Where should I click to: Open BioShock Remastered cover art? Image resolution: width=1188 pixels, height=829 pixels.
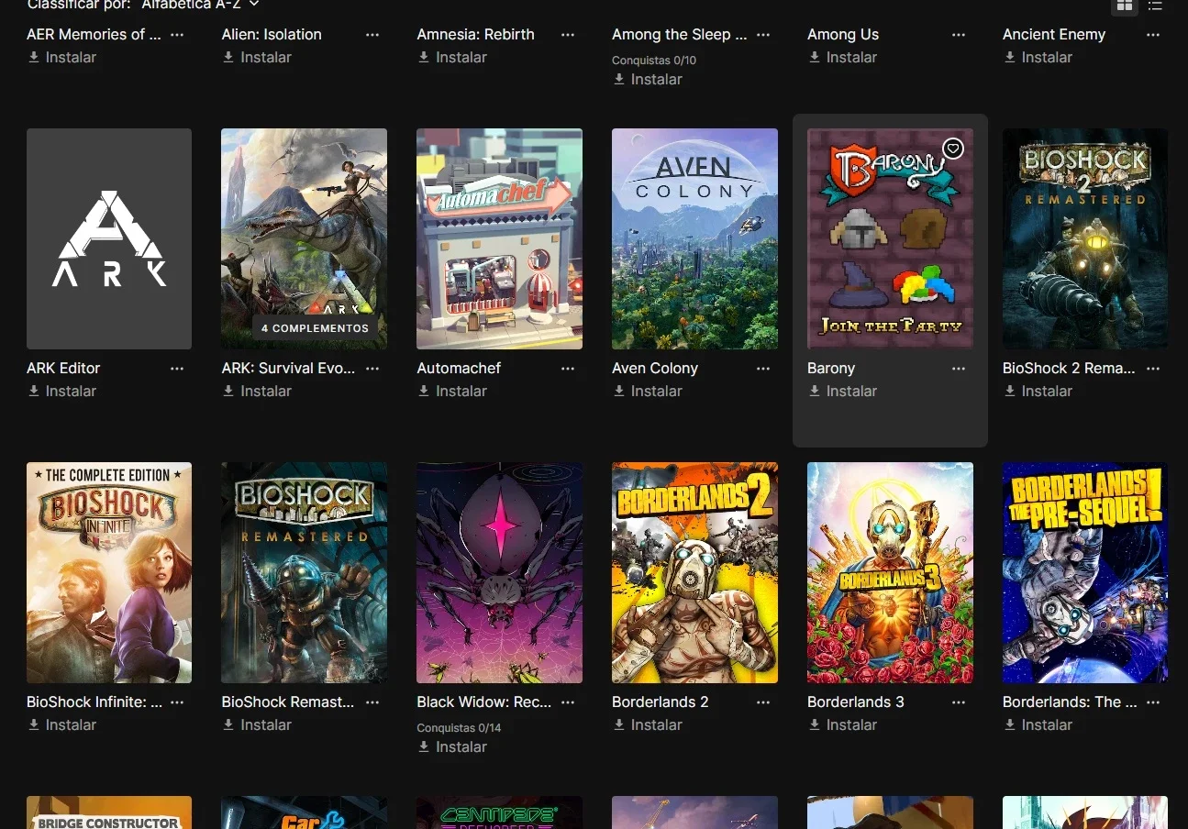(304, 572)
